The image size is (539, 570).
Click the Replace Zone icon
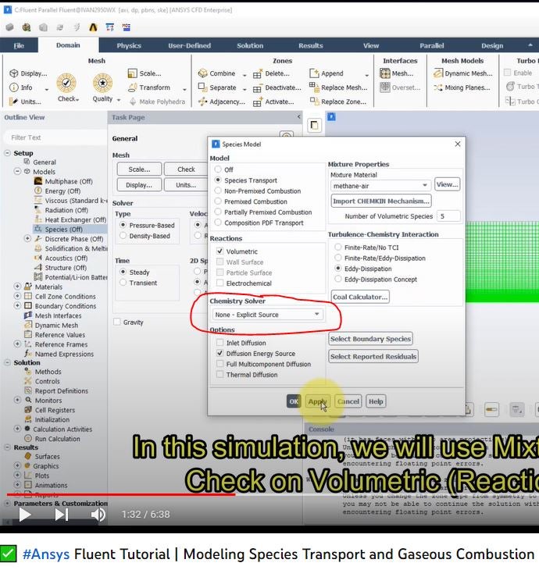click(314, 101)
